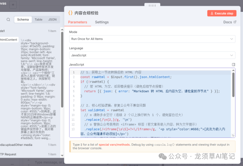Click code line 11 replace newline regex
This screenshot has width=243, height=166.
(x=108, y=119)
